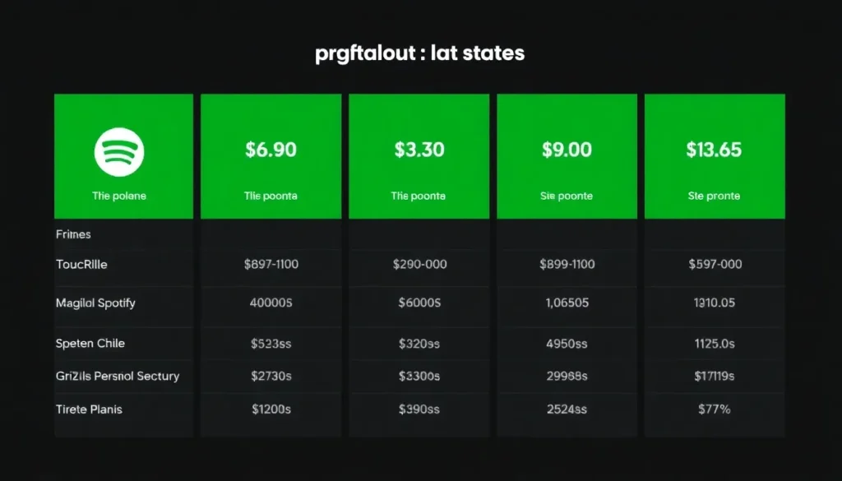
Task: Select the $3.30 plan header
Action: pos(419,156)
